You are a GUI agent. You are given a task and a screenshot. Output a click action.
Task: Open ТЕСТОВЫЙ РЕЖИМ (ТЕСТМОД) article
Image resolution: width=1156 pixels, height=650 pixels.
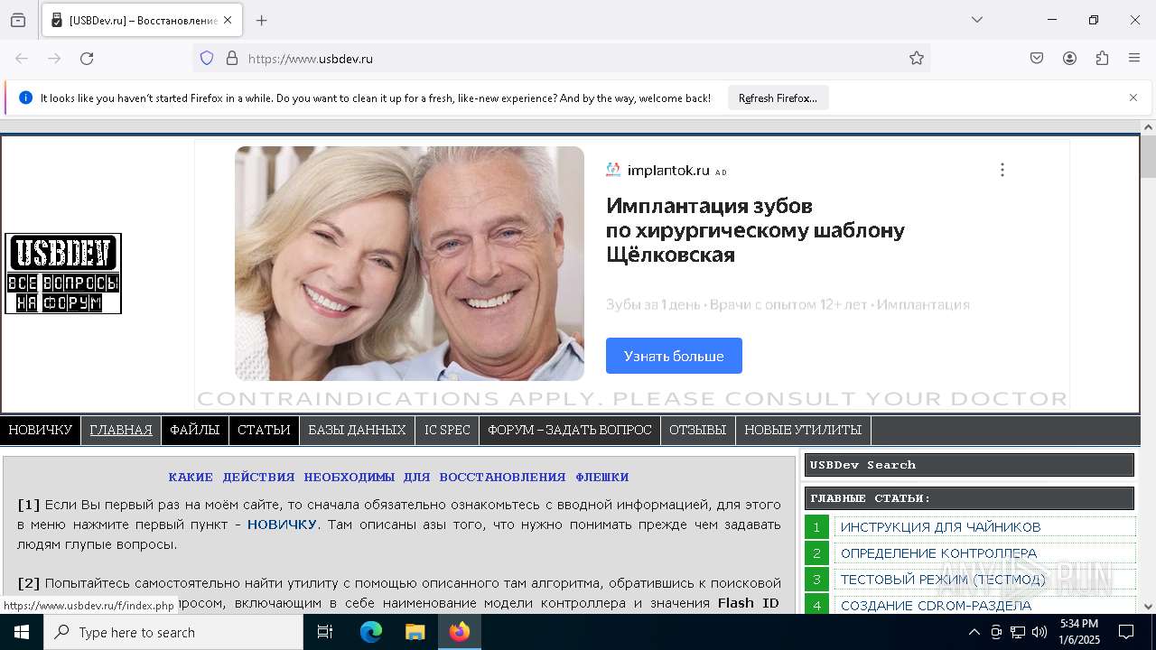point(943,579)
